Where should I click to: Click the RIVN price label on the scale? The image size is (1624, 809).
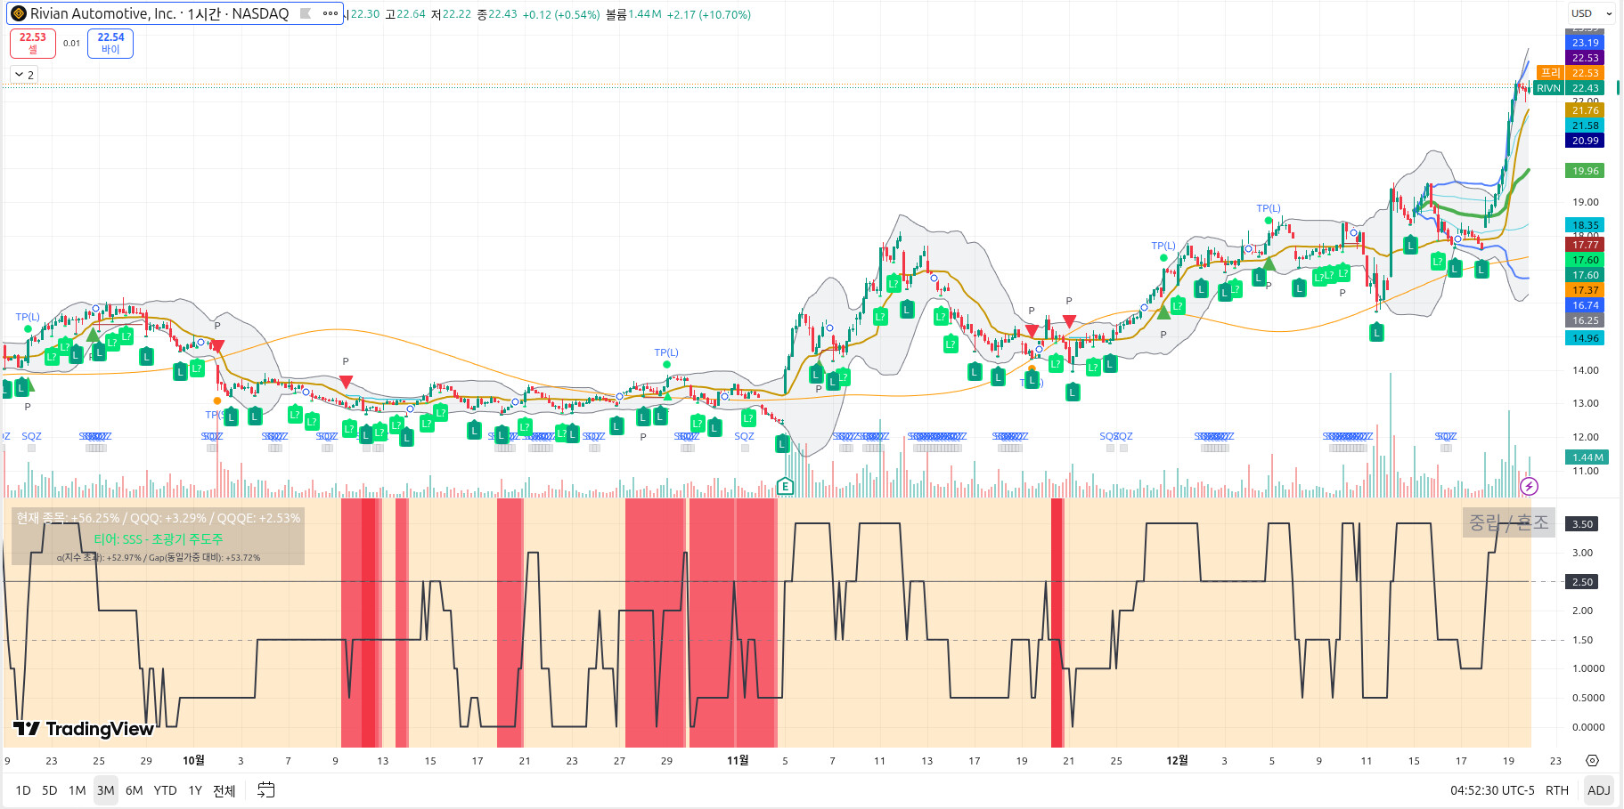(x=1549, y=88)
